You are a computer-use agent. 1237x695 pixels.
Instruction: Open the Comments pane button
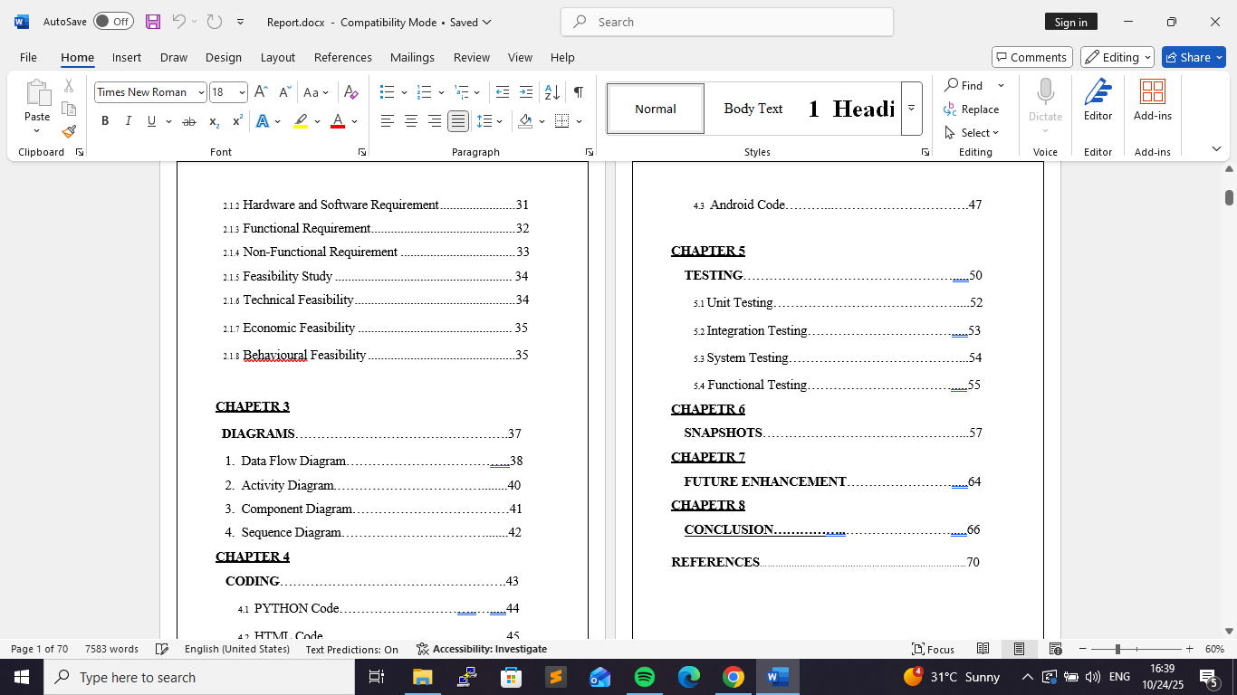[1031, 57]
